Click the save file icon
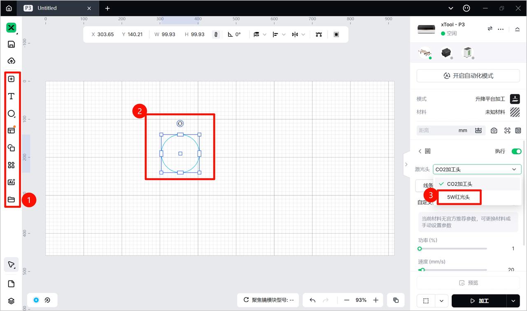The height and width of the screenshot is (311, 527). [11, 44]
